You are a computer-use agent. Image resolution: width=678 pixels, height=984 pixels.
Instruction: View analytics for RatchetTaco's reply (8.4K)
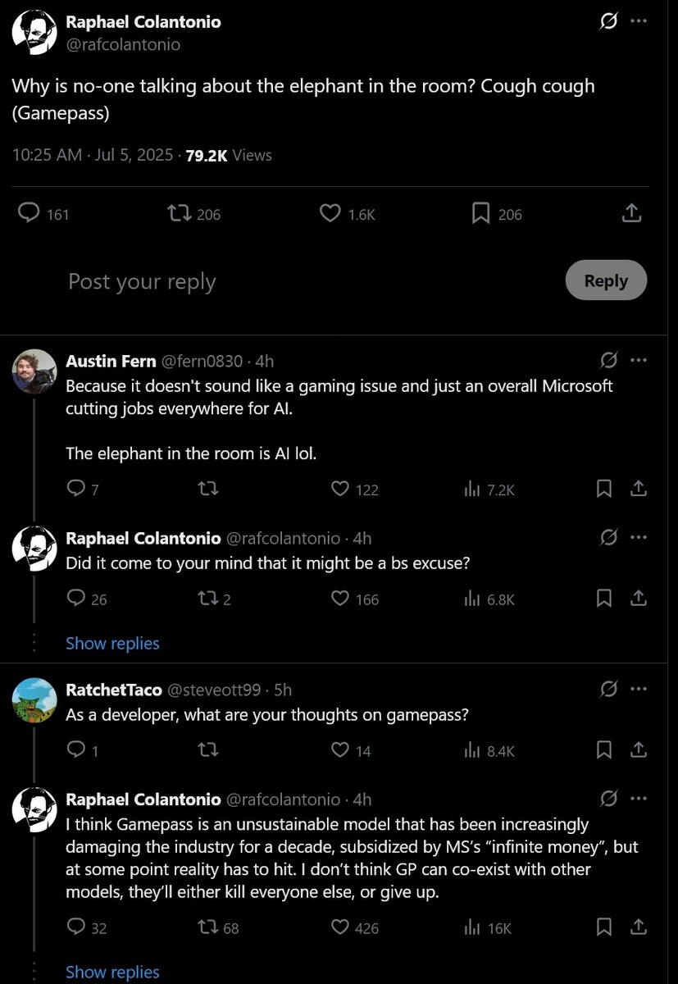472,749
